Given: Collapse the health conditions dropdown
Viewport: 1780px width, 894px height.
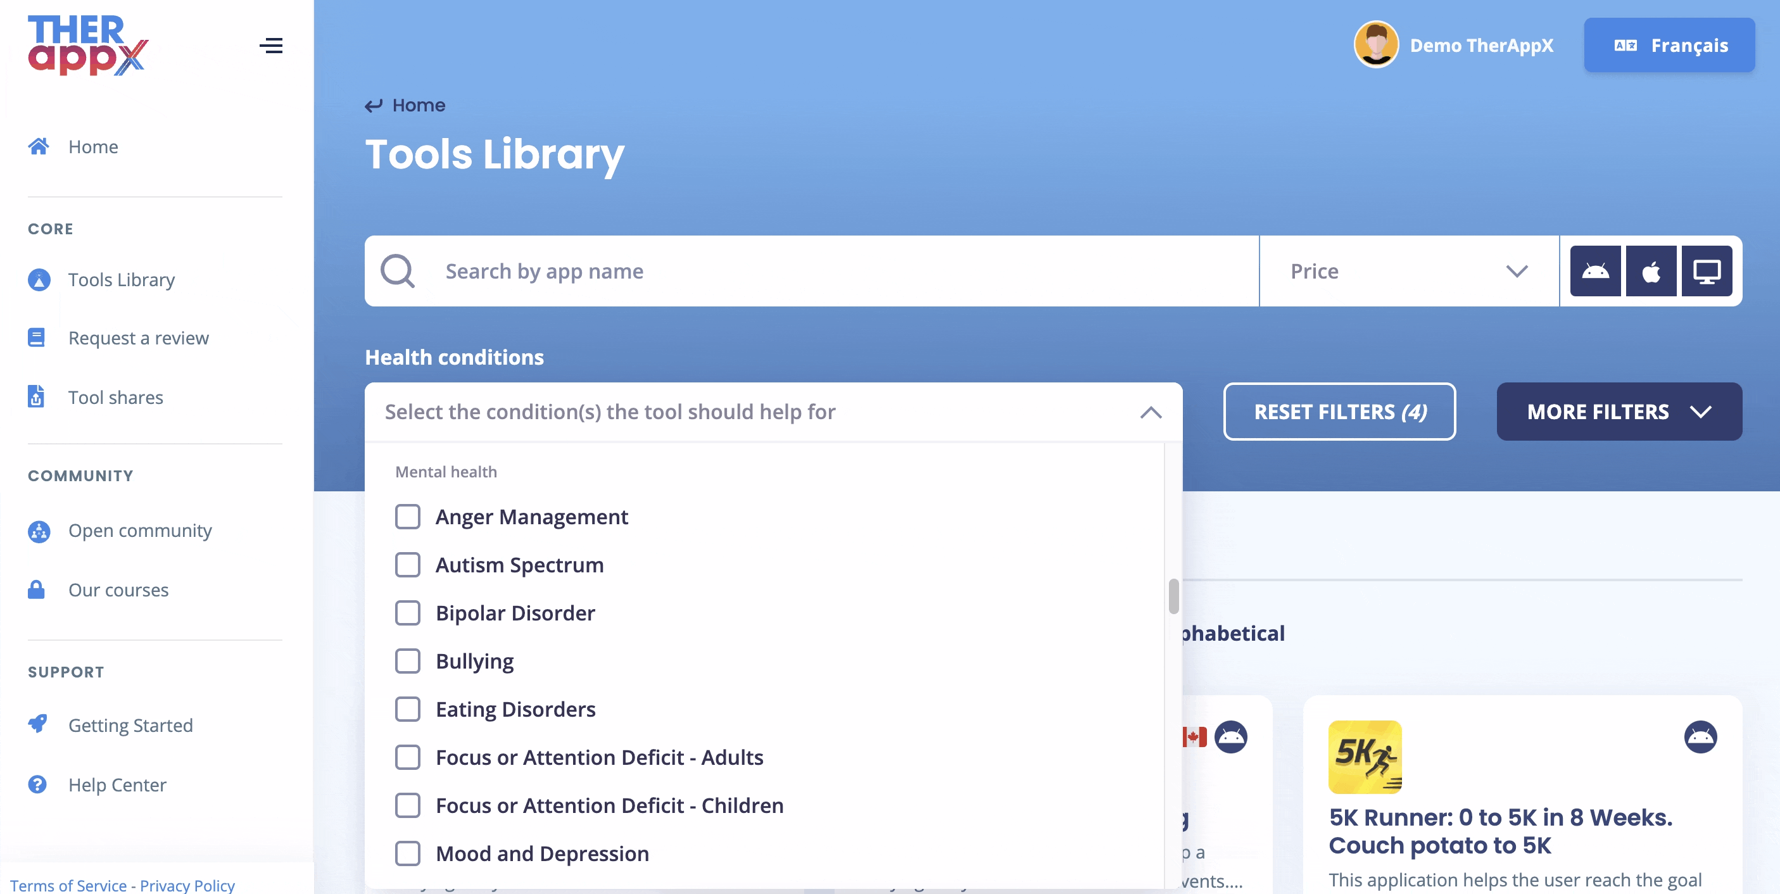Looking at the screenshot, I should (1151, 412).
